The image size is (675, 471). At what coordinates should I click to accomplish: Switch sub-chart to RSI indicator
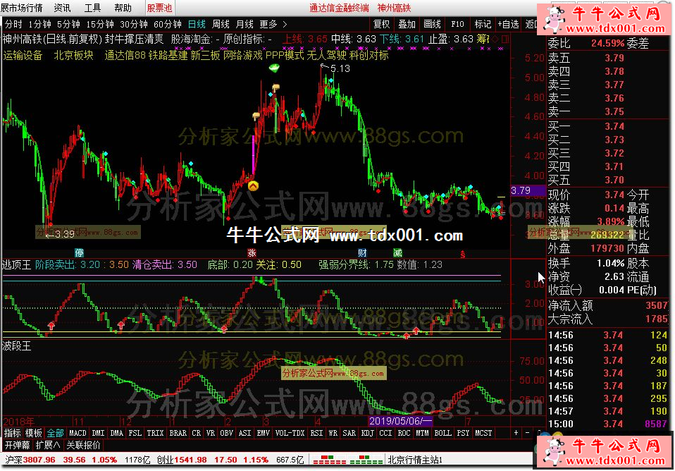pos(316,433)
